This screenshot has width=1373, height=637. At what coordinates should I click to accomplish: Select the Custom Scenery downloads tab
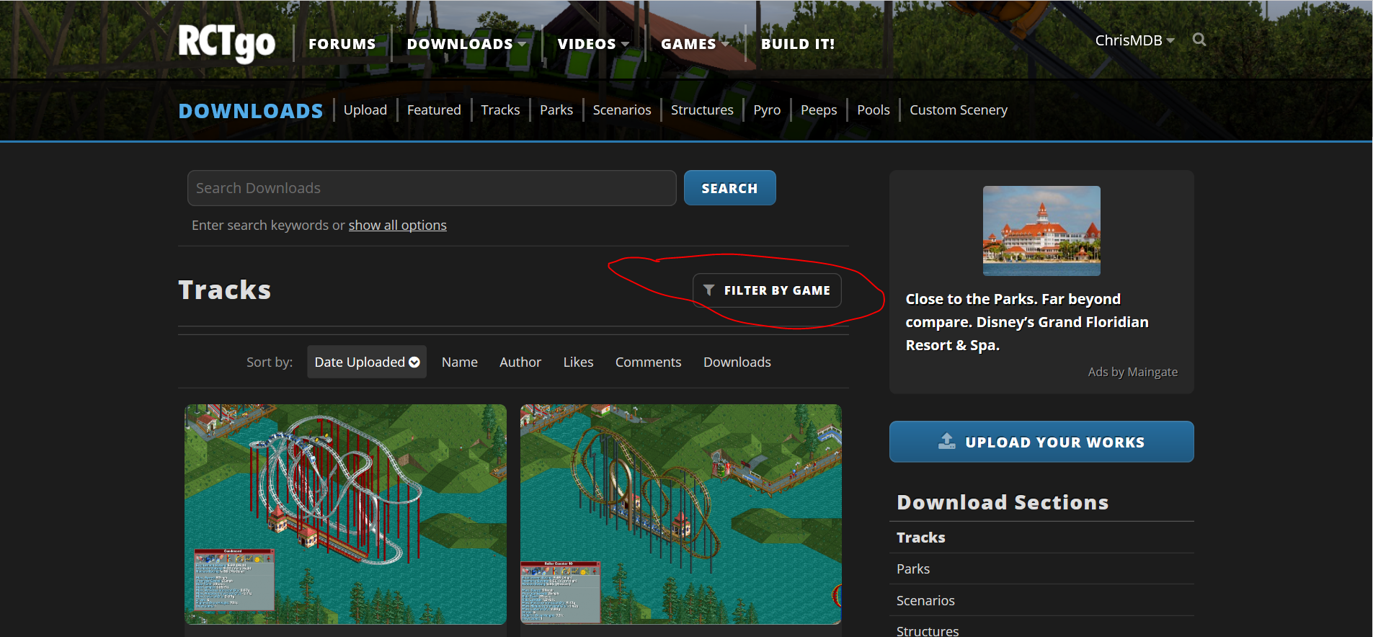click(x=958, y=110)
